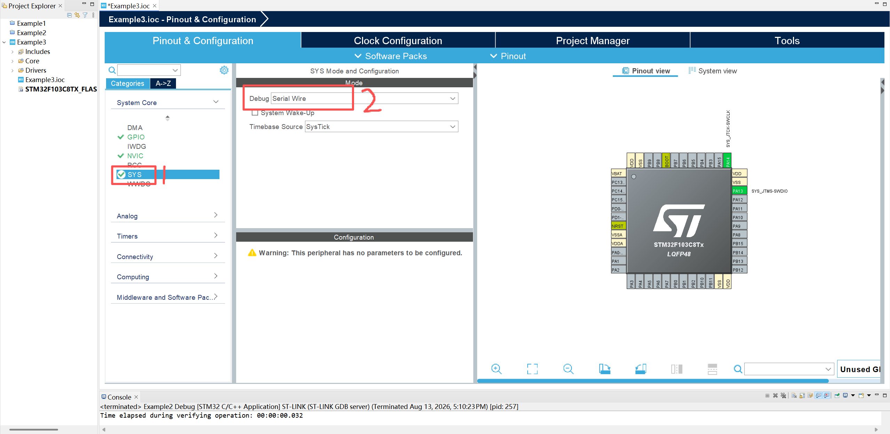Select the IWDG peripheral
Screen dimensions: 890x434
pyautogui.click(x=136, y=146)
